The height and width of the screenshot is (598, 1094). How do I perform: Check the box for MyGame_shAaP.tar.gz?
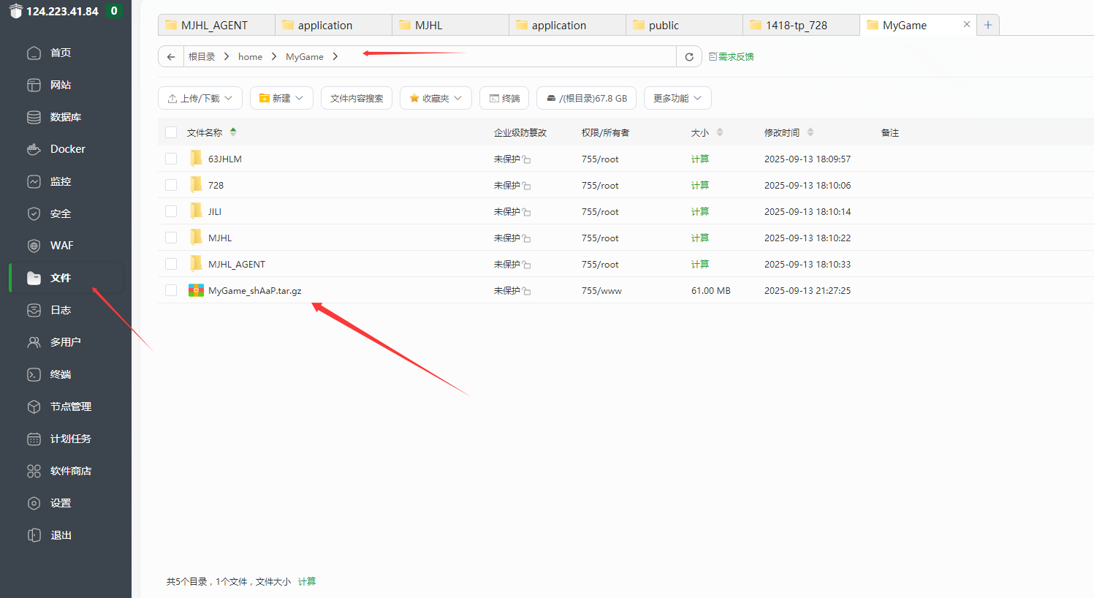coord(171,290)
